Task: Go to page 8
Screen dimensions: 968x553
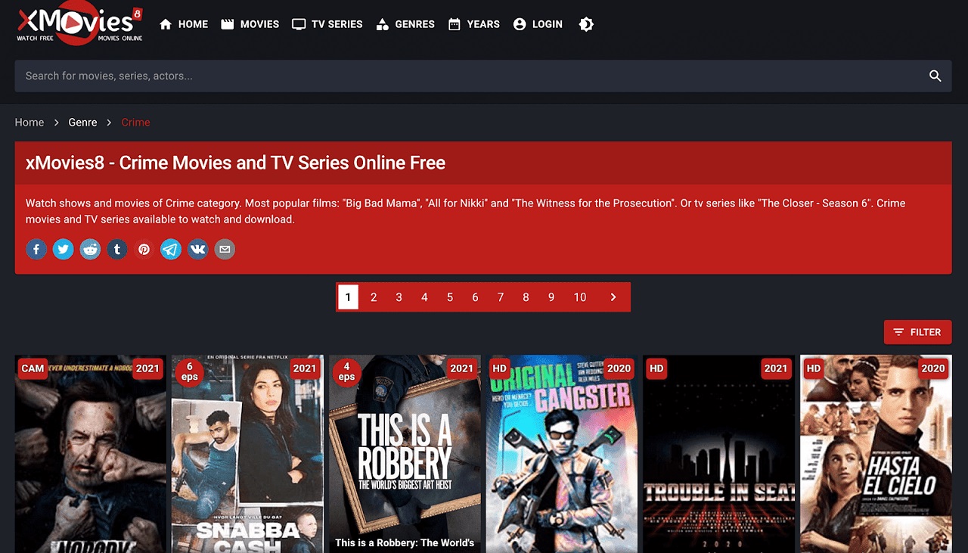Action: (x=526, y=297)
